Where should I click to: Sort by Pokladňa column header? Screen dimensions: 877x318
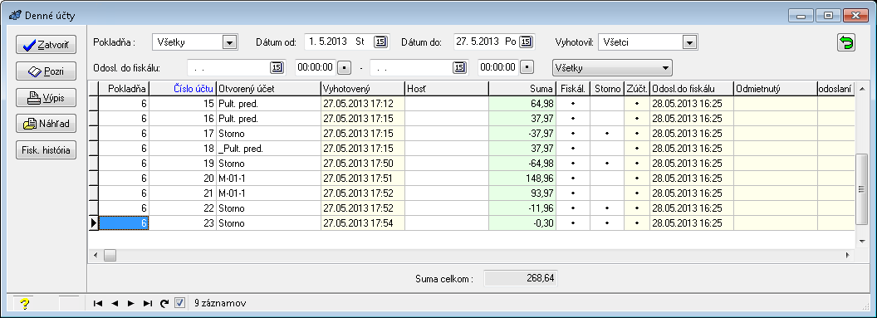(x=125, y=88)
